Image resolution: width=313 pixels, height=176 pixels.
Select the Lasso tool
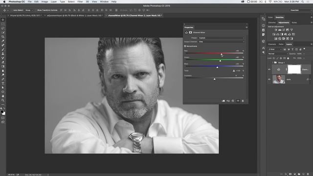3,28
